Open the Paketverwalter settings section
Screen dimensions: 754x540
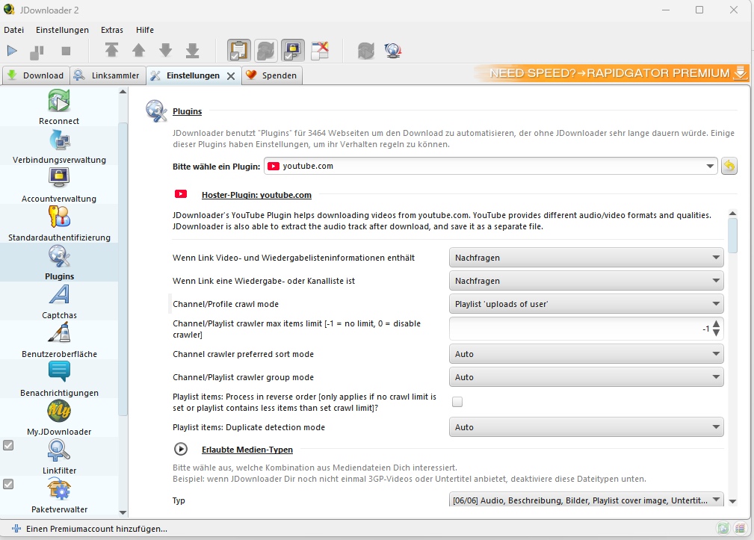(59, 496)
